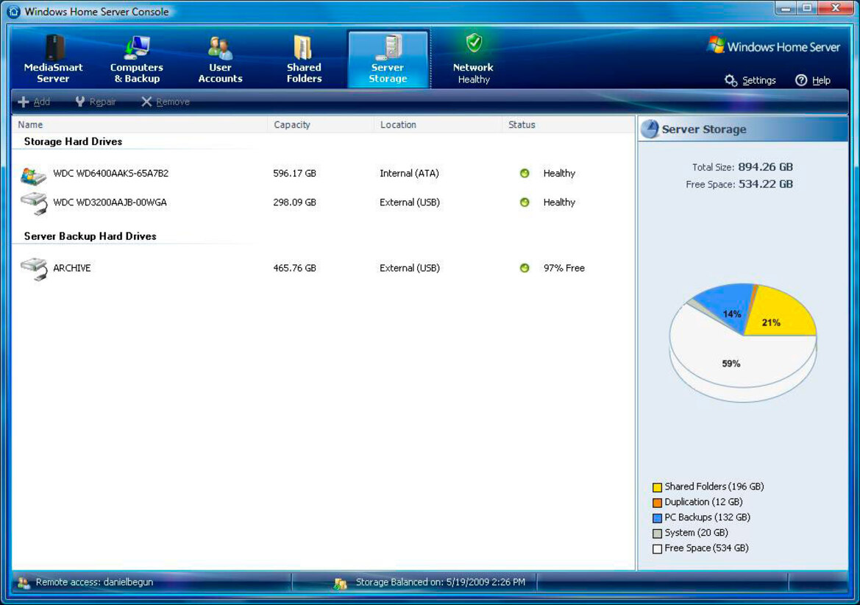Click External (USB) location for ARCHIVE

(x=410, y=268)
